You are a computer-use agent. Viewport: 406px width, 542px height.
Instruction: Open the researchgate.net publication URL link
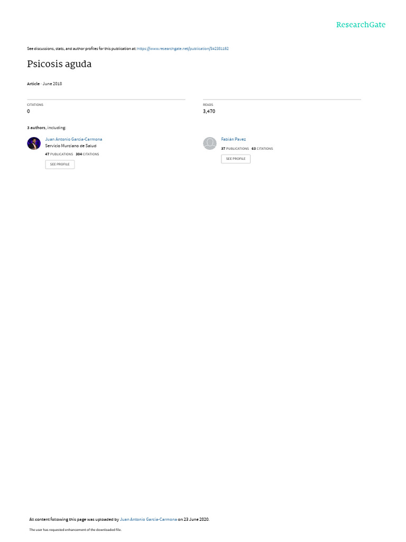click(x=182, y=49)
